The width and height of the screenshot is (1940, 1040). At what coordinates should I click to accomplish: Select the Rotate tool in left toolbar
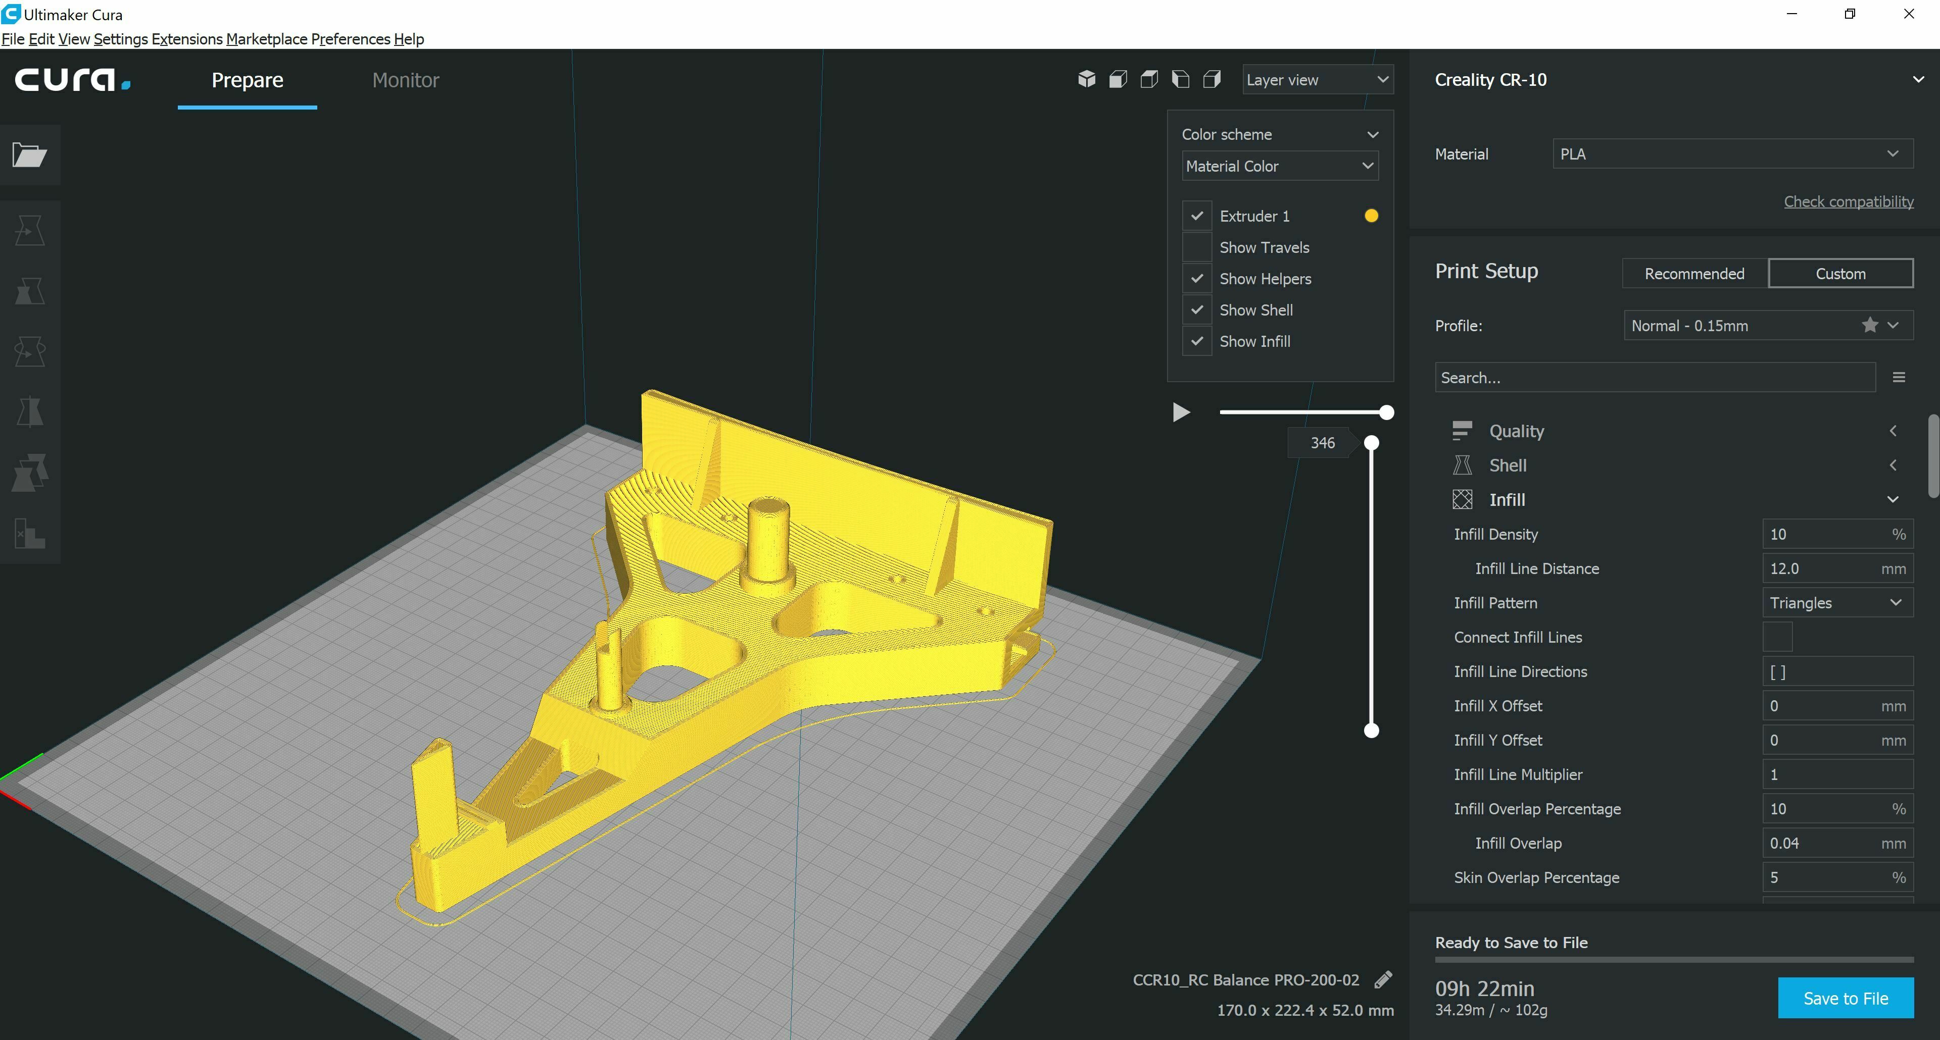click(30, 351)
